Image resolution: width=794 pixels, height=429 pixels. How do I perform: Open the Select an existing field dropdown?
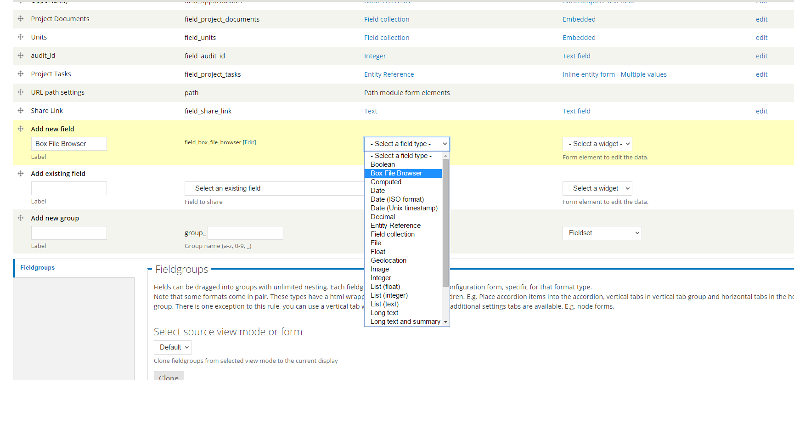[274, 188]
